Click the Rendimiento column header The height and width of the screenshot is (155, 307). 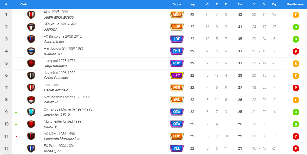coord(296,4)
